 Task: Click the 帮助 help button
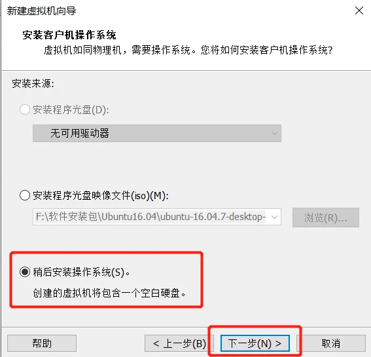pos(42,343)
